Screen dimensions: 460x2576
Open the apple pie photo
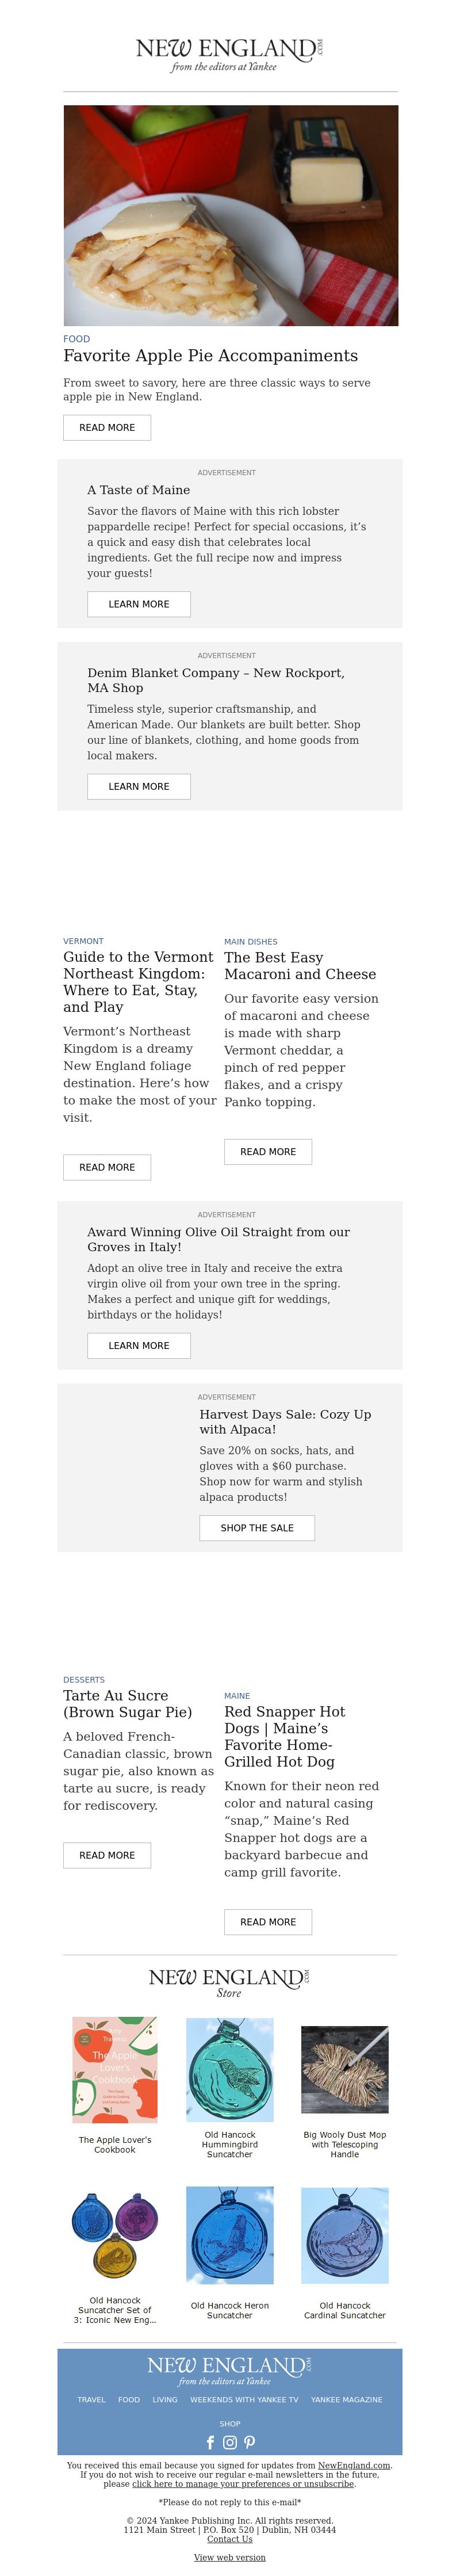[x=230, y=215]
